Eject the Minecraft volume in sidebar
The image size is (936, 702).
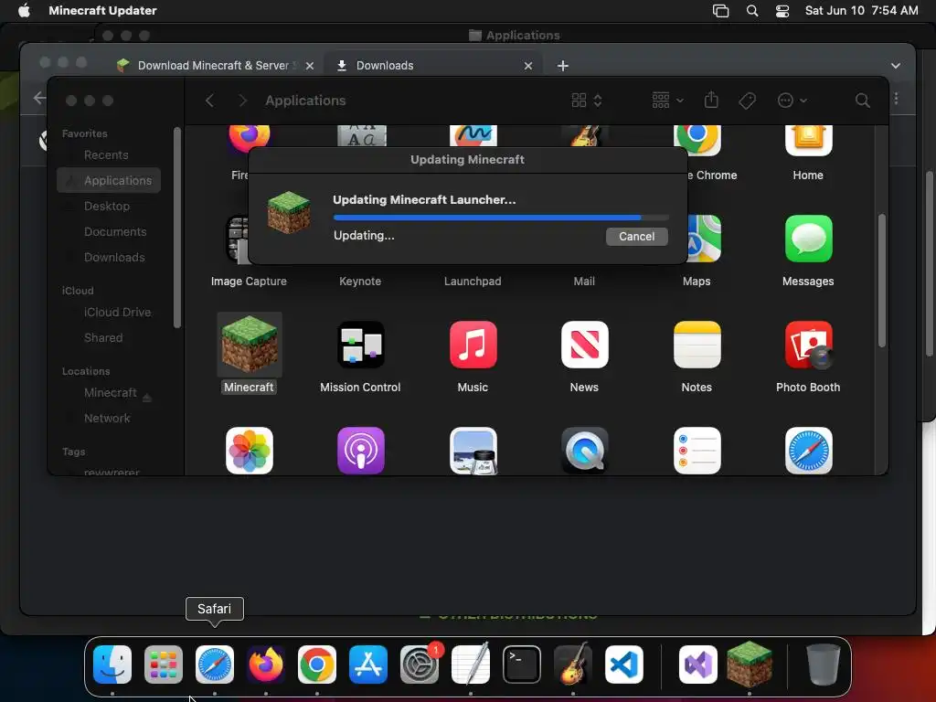pos(147,398)
